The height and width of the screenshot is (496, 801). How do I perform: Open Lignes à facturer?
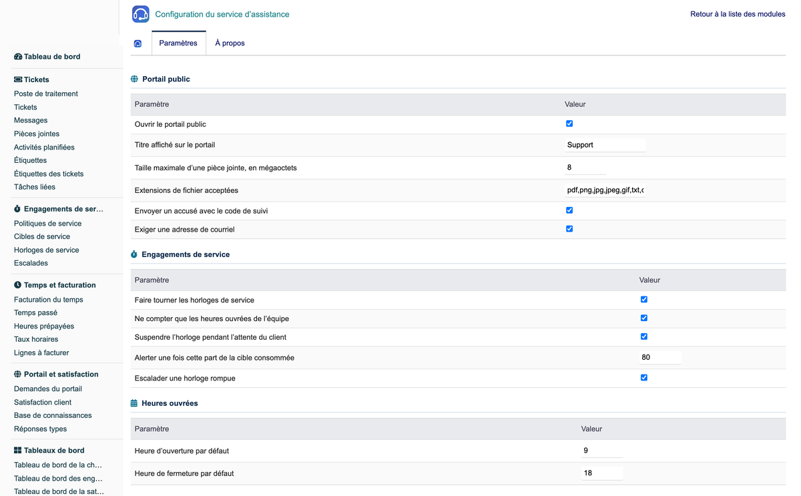[x=41, y=352]
